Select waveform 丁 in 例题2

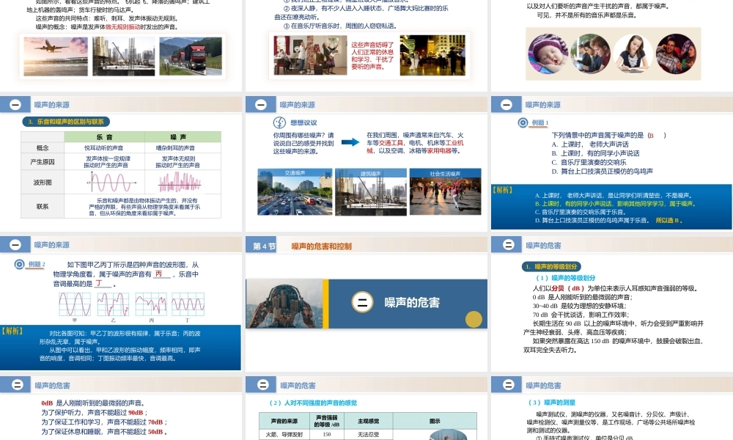(188, 304)
